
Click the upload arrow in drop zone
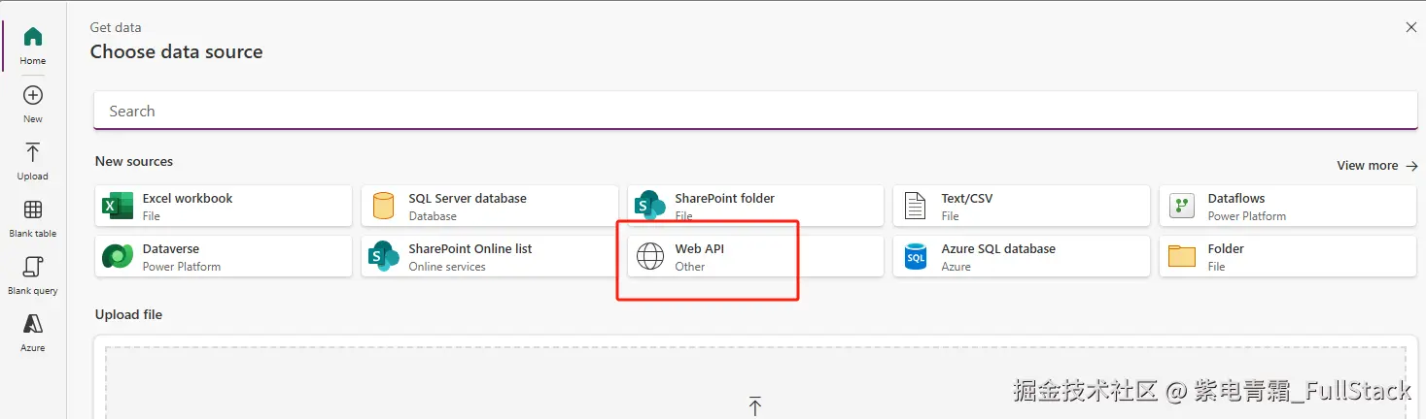pyautogui.click(x=755, y=406)
